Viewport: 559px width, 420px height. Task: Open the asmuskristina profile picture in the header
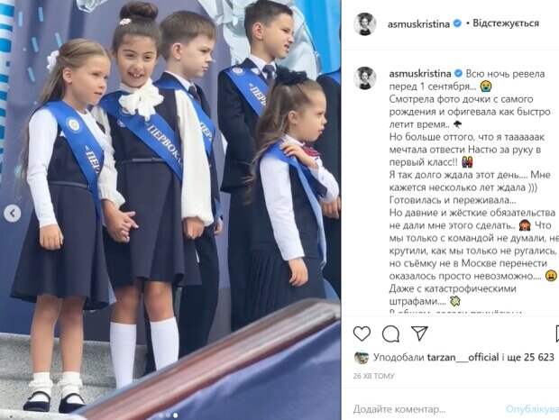coord(365,23)
